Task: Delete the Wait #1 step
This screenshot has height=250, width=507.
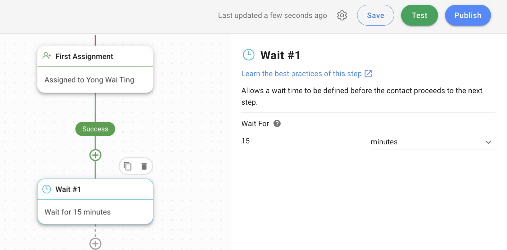Action: pos(144,166)
